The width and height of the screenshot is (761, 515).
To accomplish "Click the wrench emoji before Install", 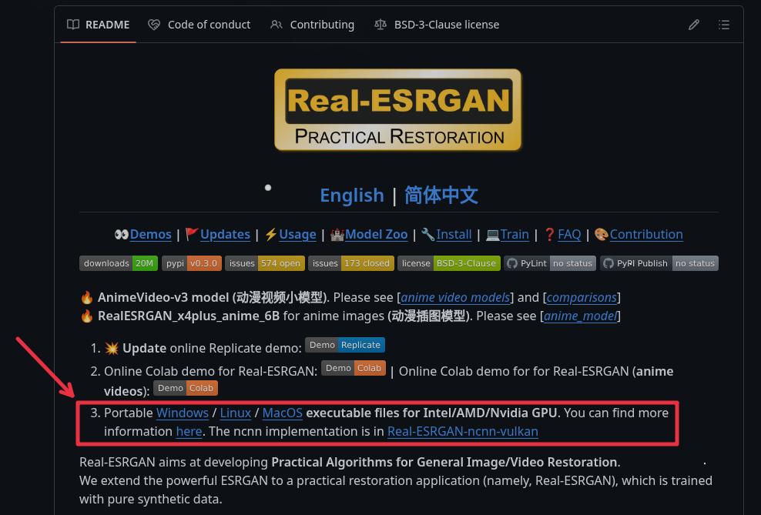I will [x=428, y=235].
